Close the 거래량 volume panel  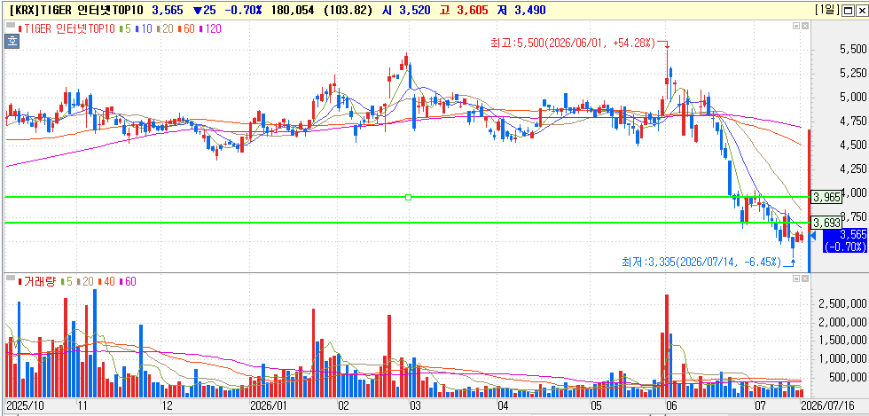tap(805, 278)
